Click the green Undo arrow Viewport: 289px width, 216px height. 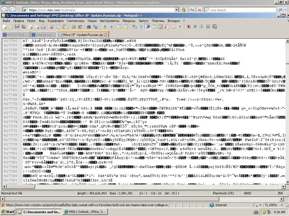[74, 27]
